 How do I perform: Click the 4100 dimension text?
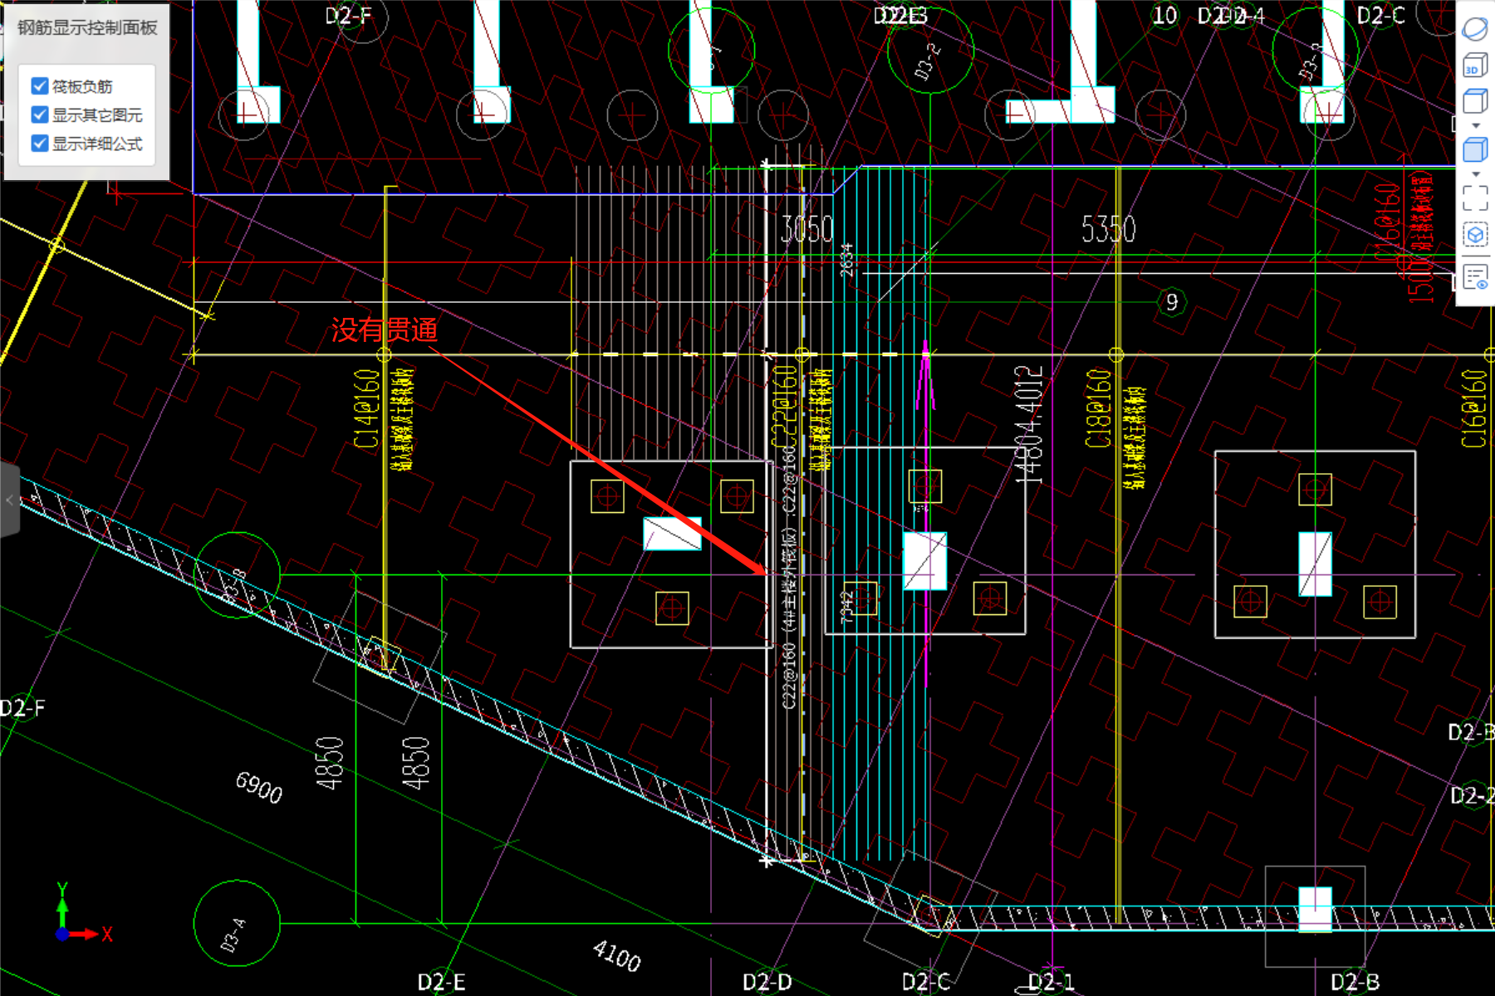[x=617, y=955]
